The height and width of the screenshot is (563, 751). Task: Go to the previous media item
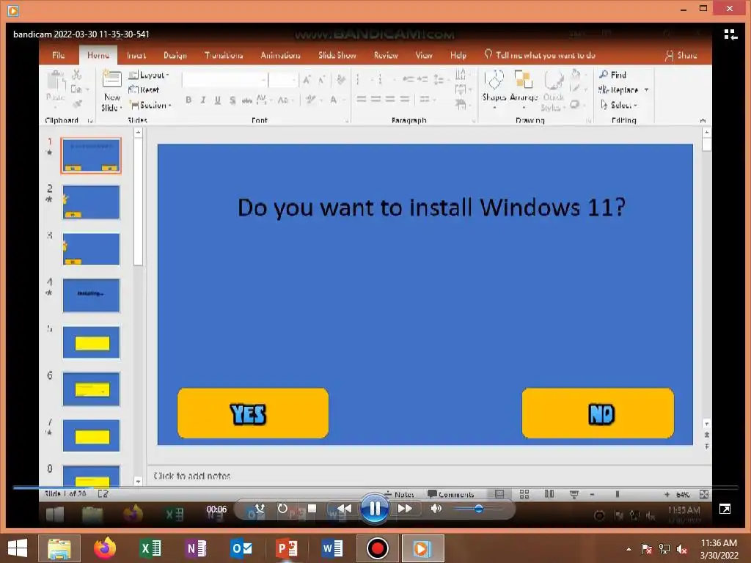pos(344,508)
